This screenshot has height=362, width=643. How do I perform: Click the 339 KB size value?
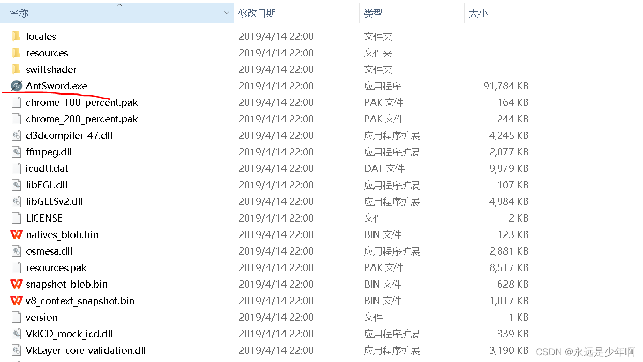coord(513,334)
